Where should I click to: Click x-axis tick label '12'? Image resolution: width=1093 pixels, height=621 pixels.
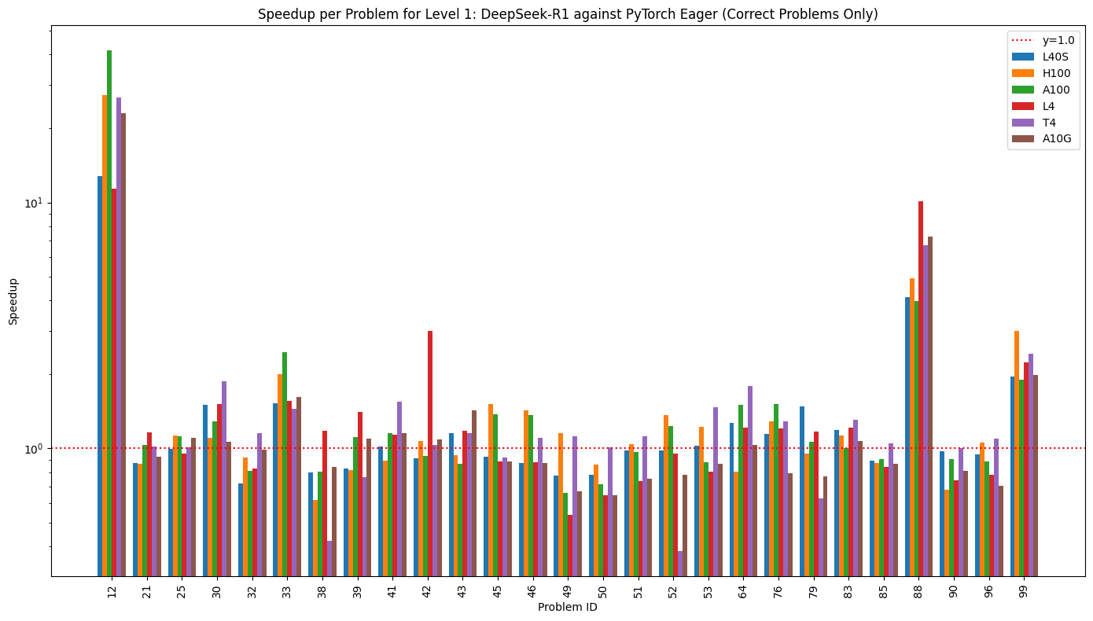[112, 590]
